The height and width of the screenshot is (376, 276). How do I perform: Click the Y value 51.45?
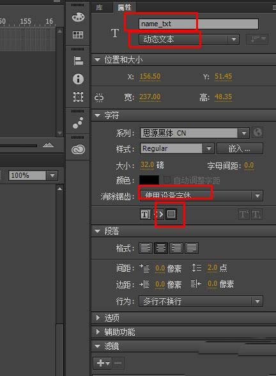tap(224, 77)
